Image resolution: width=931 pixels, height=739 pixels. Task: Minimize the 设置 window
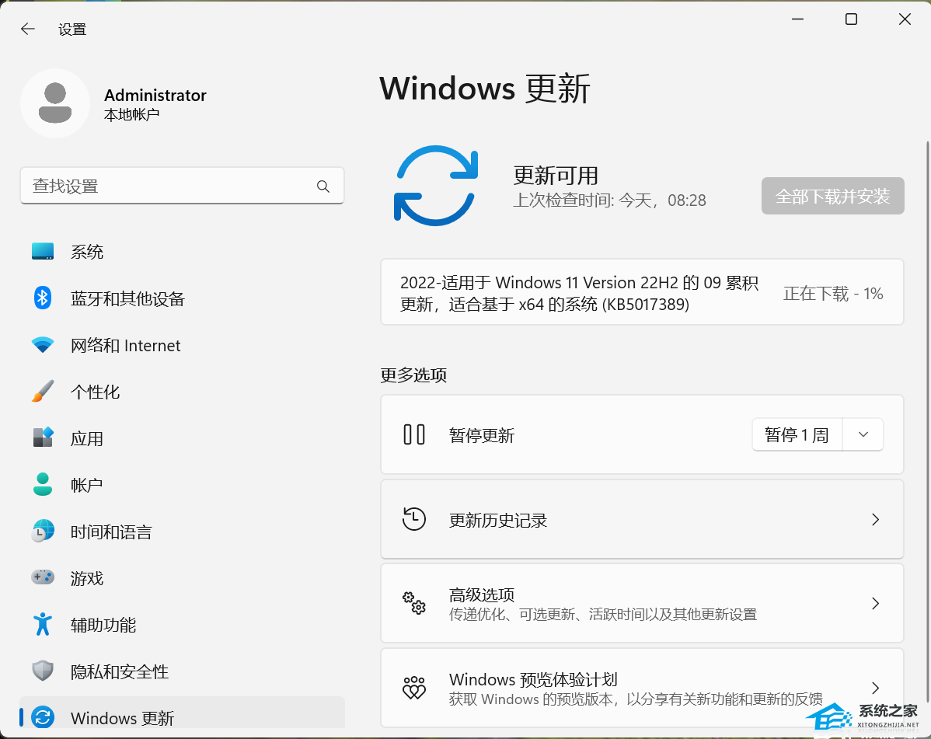click(797, 19)
